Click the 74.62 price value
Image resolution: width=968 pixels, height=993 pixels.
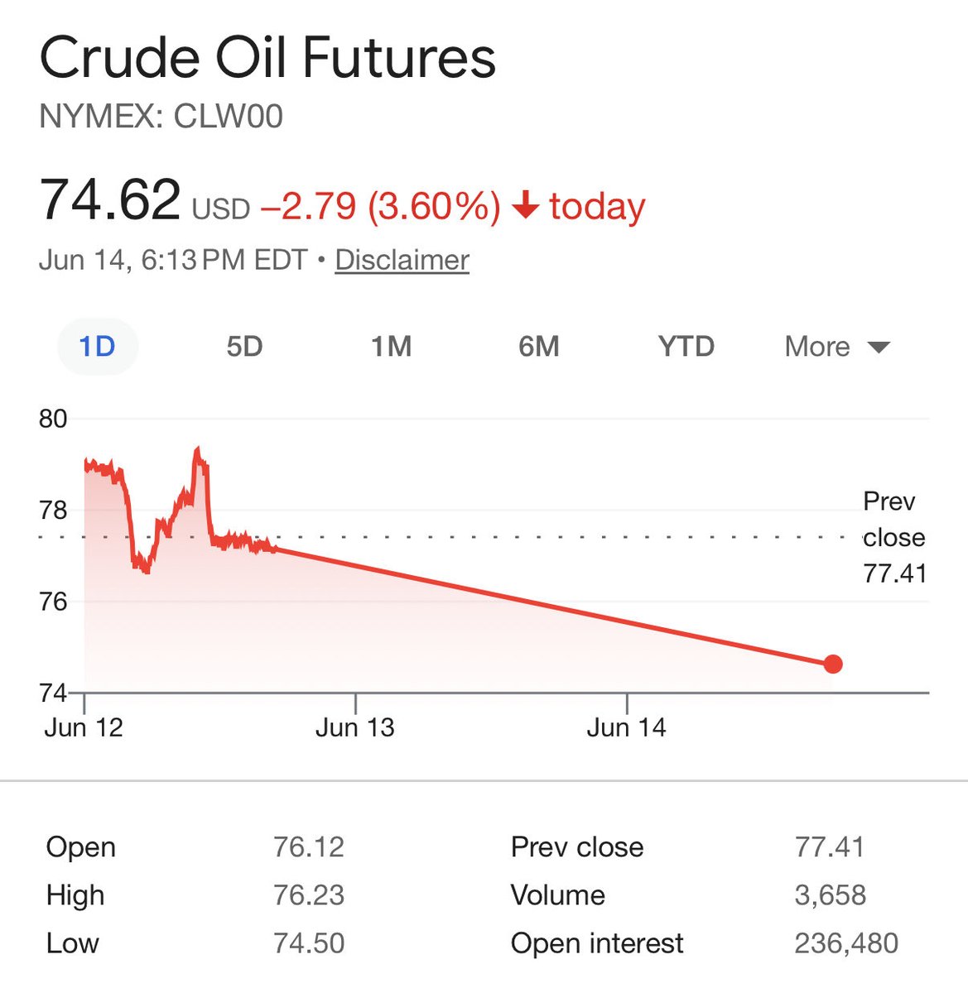click(109, 200)
